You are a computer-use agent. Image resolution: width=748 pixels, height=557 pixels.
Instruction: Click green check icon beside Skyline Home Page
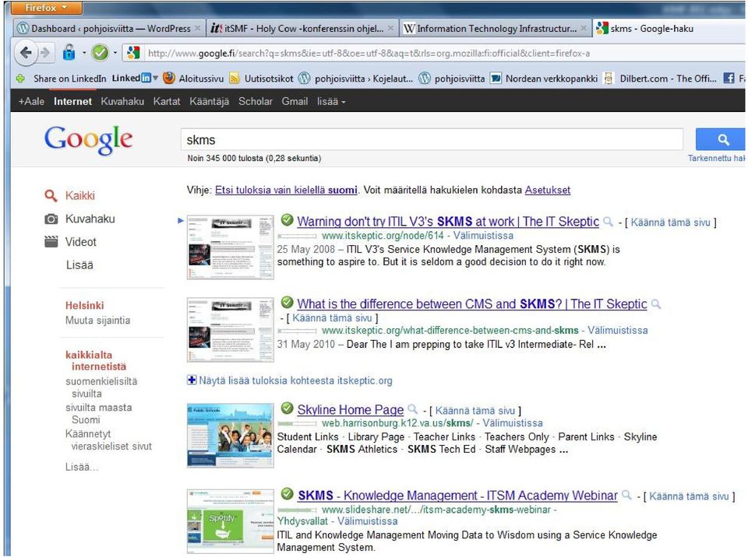point(287,408)
